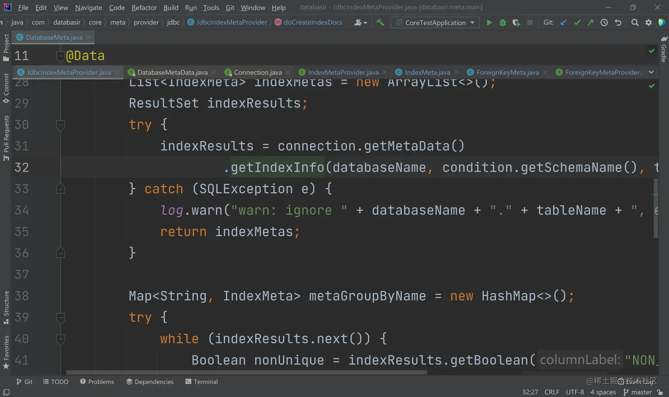Change UTF-8 file encoding
This screenshot has width=669, height=397.
[x=575, y=392]
